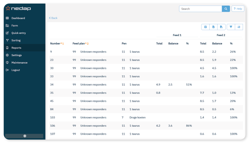Click the Nedap logo

click(x=18, y=8)
